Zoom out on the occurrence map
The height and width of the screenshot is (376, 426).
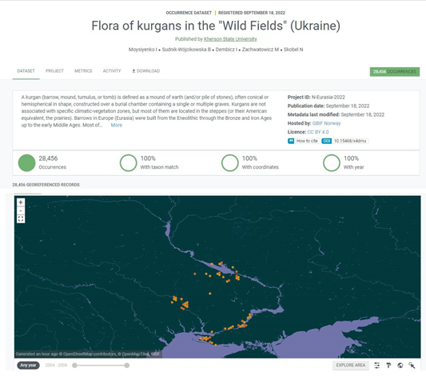[x=21, y=210]
